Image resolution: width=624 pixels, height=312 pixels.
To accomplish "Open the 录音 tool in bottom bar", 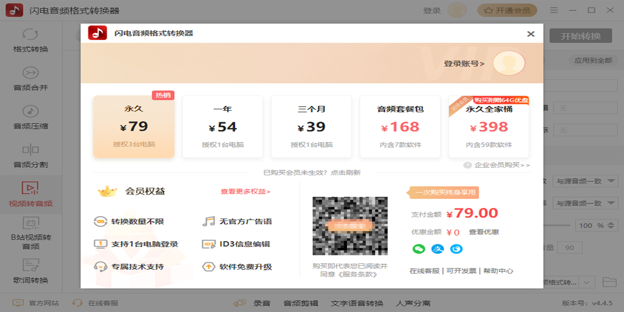I will coord(252,303).
